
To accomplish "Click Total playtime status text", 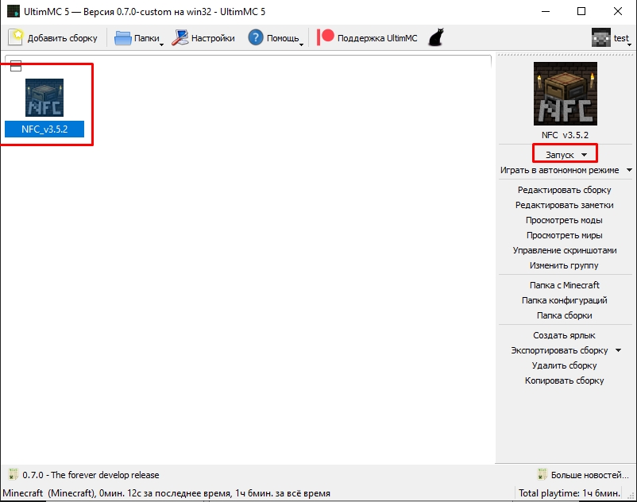I will pyautogui.click(x=569, y=493).
